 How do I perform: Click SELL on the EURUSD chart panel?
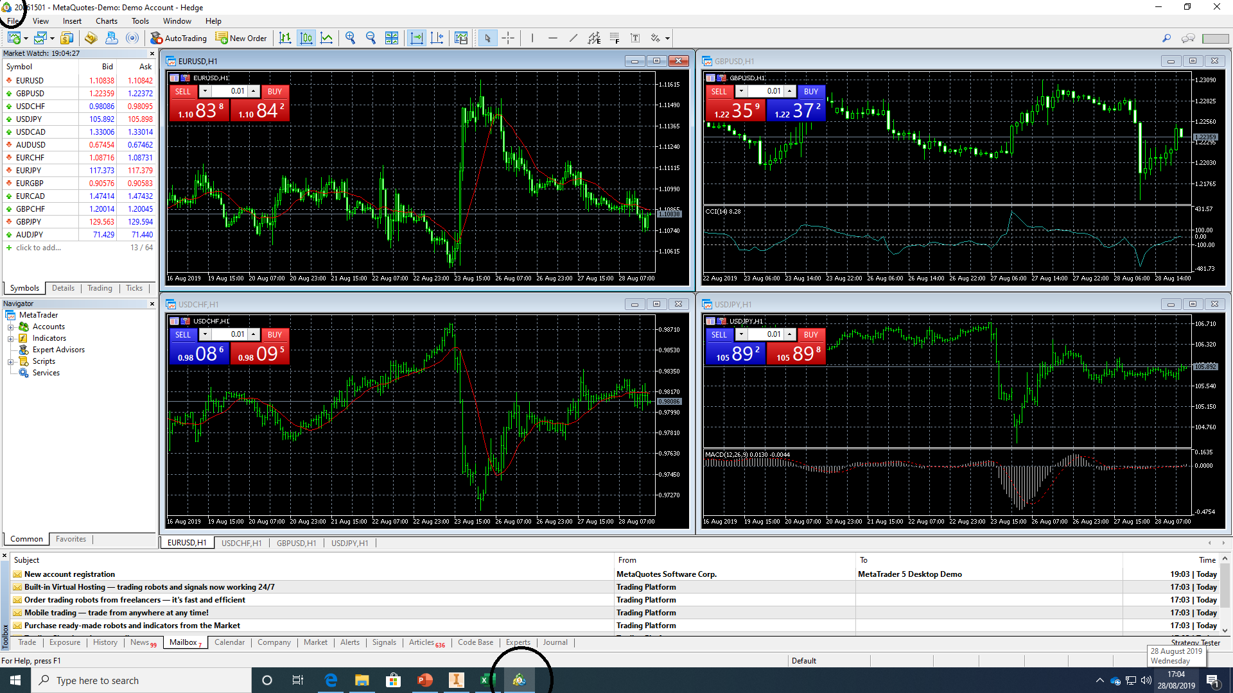(183, 91)
